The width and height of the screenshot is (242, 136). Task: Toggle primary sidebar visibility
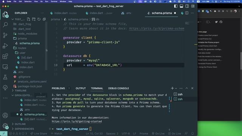tap(176, 6)
